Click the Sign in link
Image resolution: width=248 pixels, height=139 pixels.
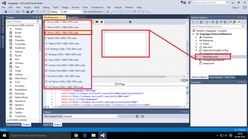236,8
